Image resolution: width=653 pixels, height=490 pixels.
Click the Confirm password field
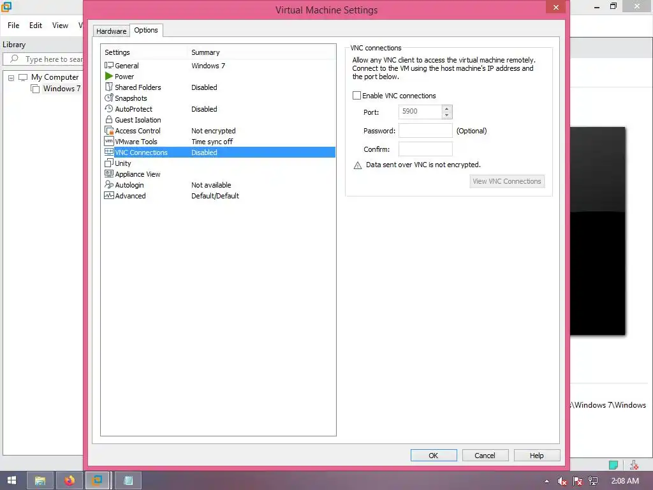click(x=425, y=149)
